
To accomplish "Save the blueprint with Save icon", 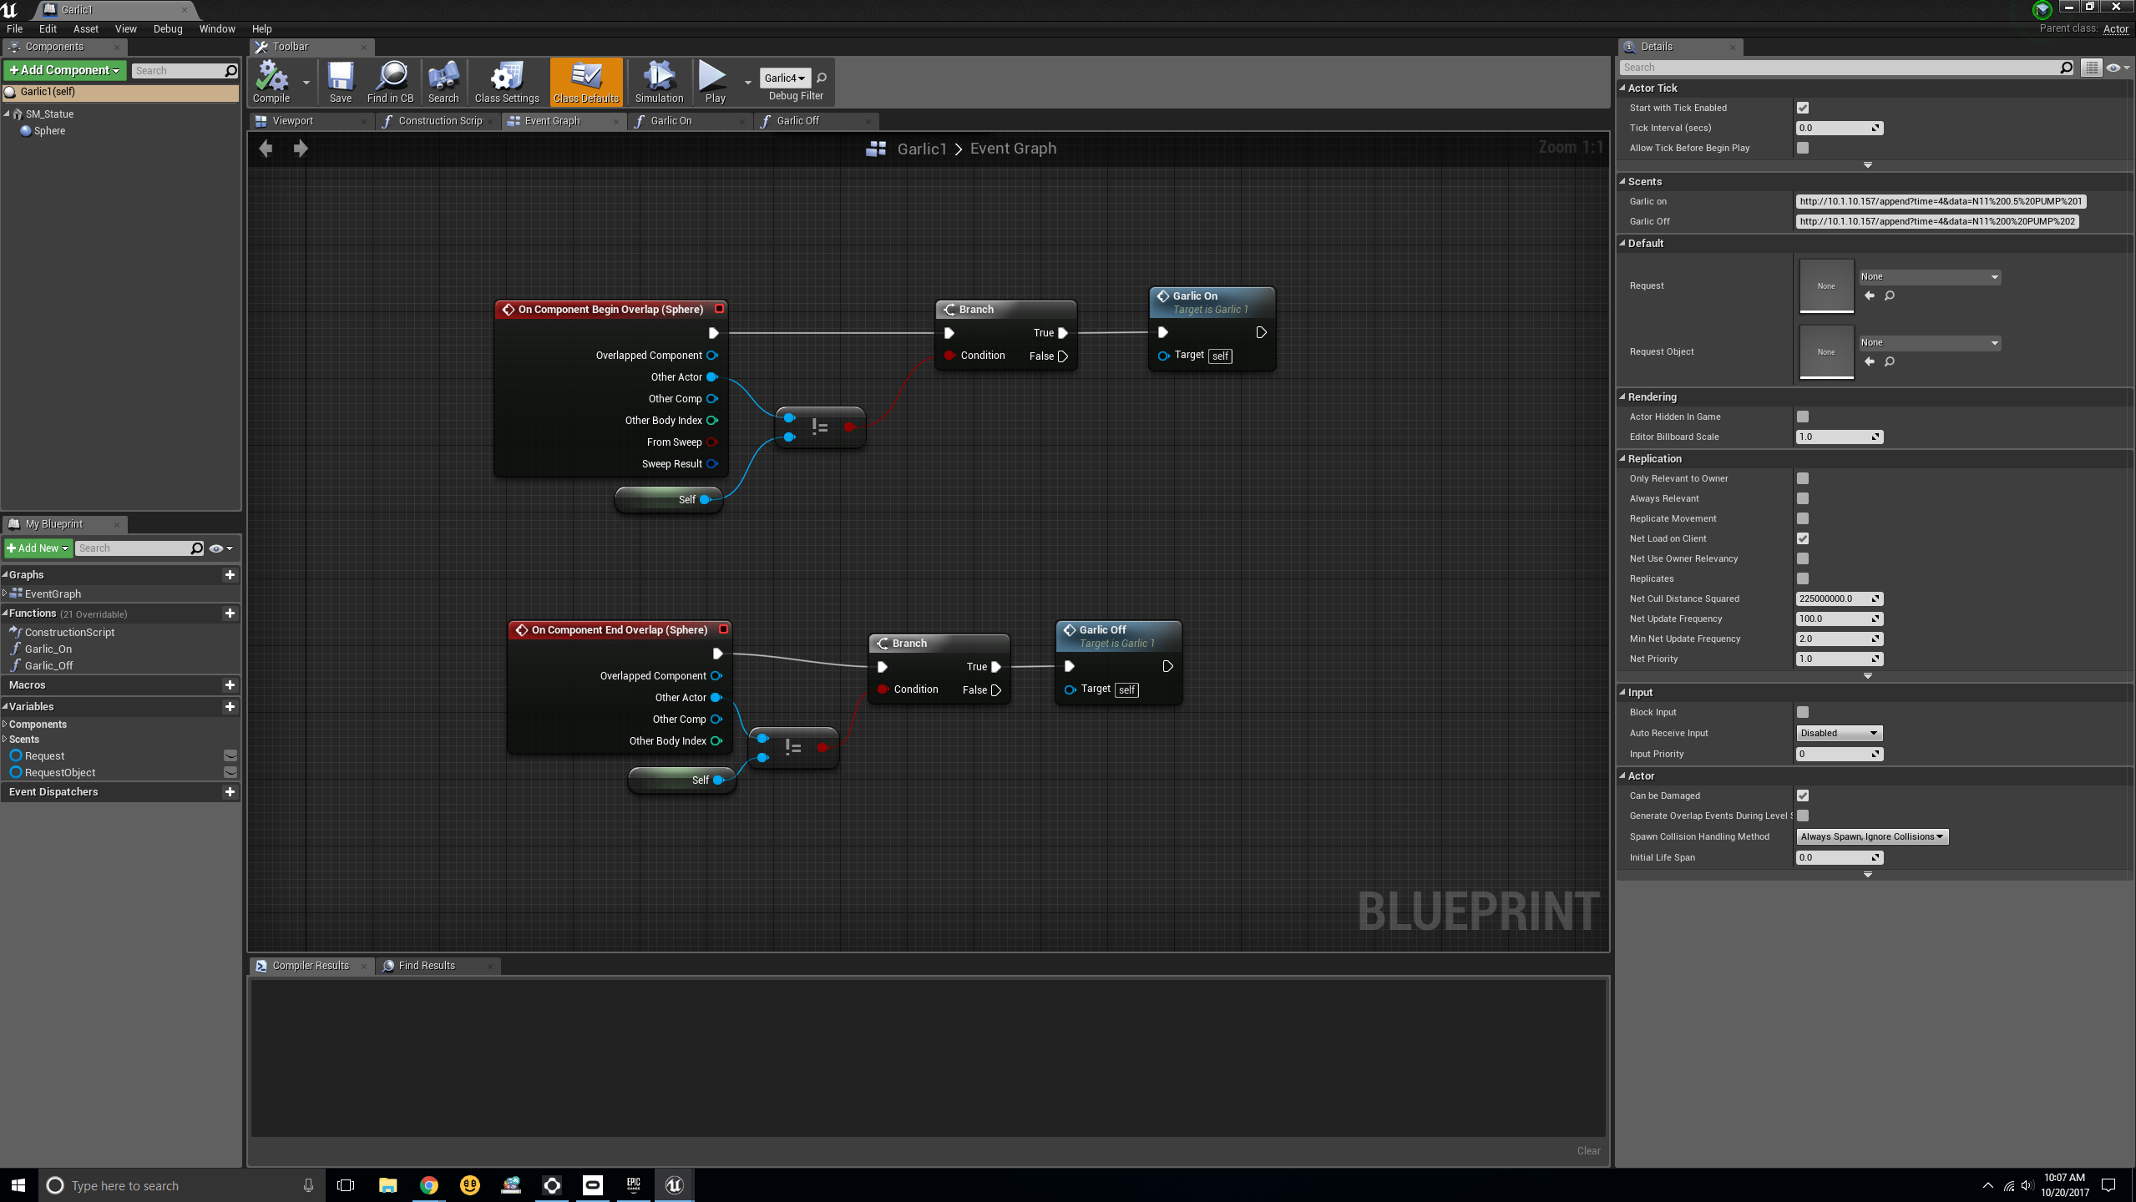I will pyautogui.click(x=340, y=82).
